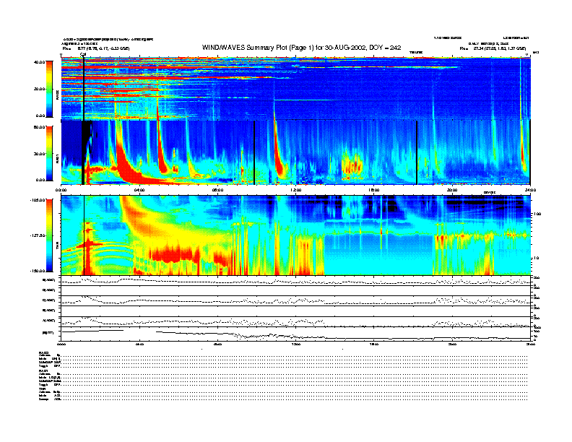Click the -105.00 tick on TNR color scale

[x=38, y=200]
